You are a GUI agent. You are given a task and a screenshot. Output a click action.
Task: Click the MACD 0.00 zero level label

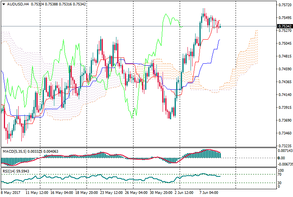pos(281,158)
